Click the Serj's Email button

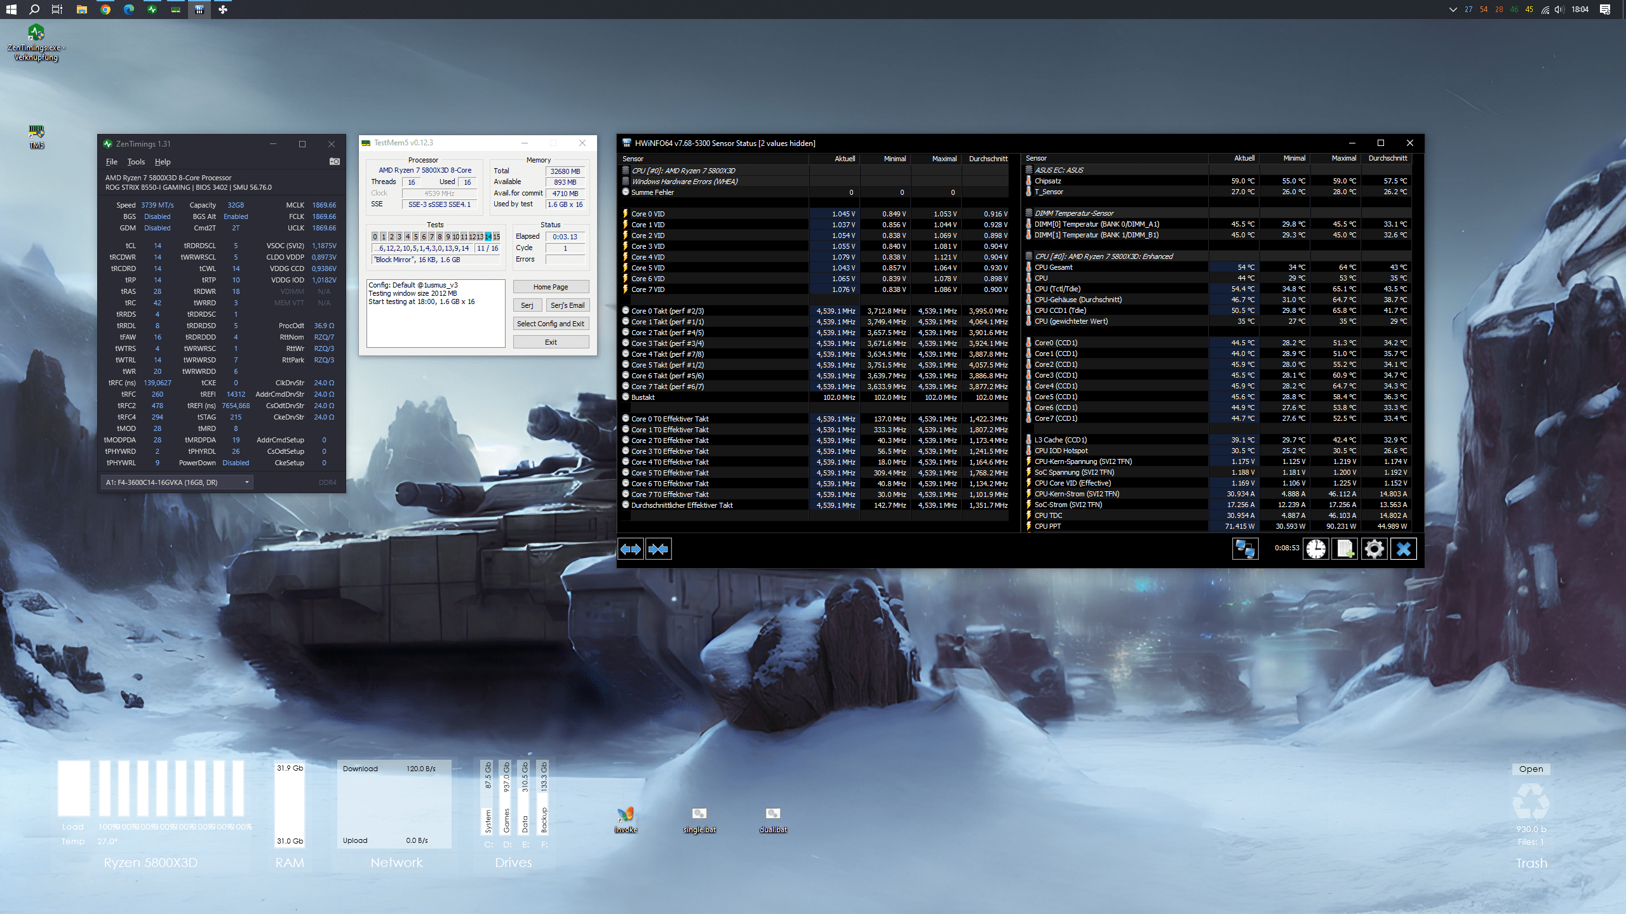coord(567,305)
